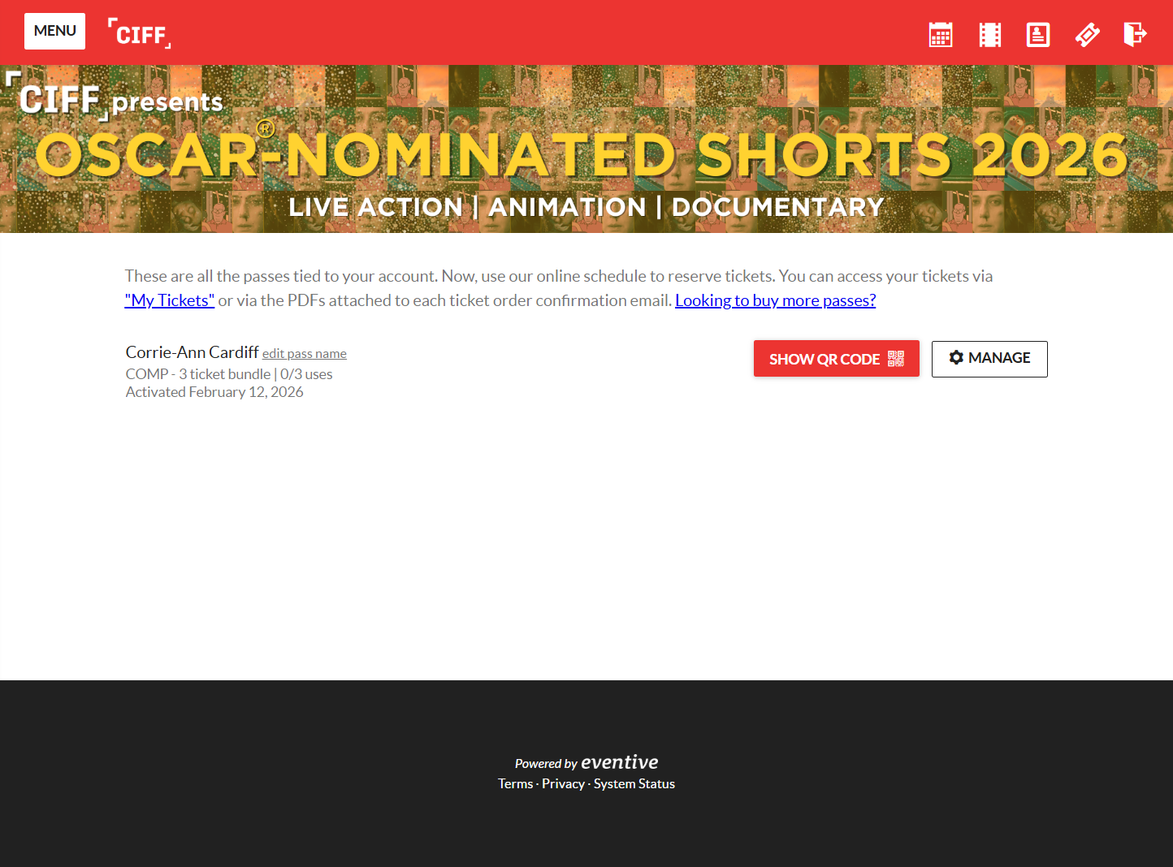Image resolution: width=1173 pixels, height=867 pixels.
Task: Show QR code for Corrie-Ann Cardiff pass
Action: [x=837, y=359]
